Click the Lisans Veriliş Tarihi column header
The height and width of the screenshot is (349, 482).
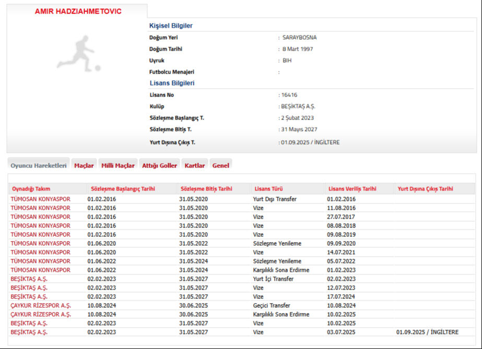pos(352,189)
